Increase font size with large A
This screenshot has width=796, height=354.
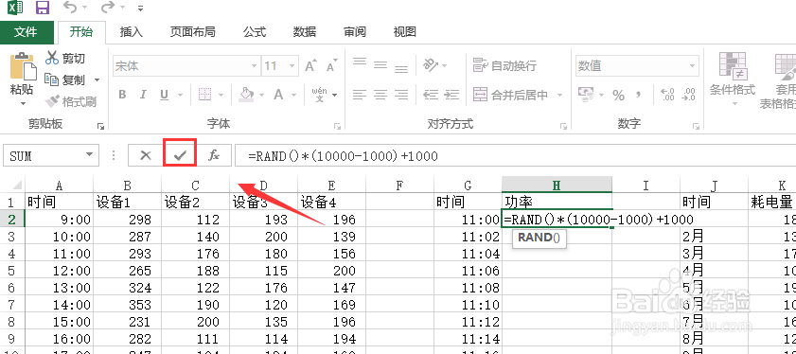[x=310, y=65]
